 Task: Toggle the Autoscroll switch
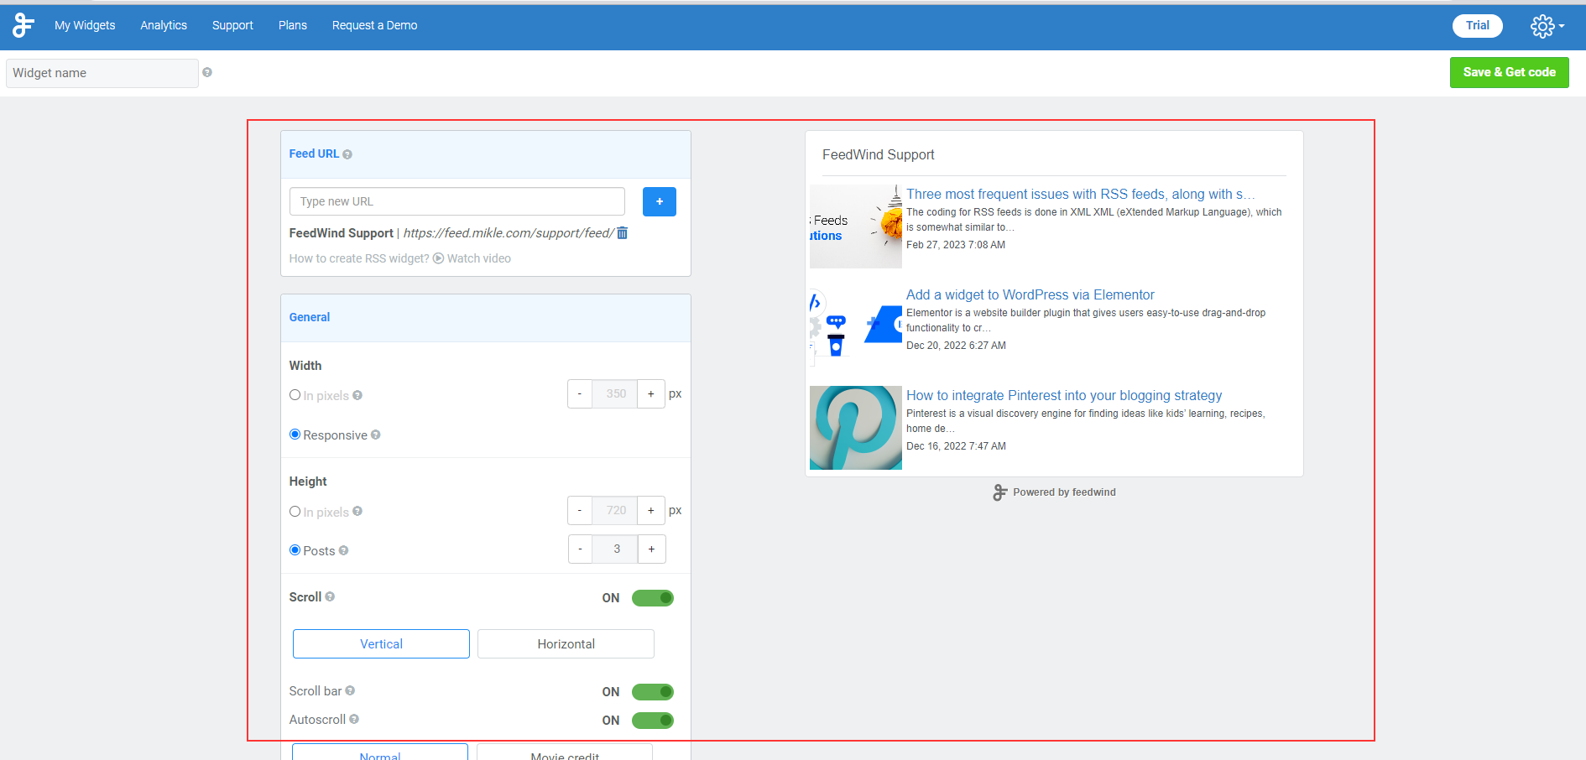(x=653, y=721)
